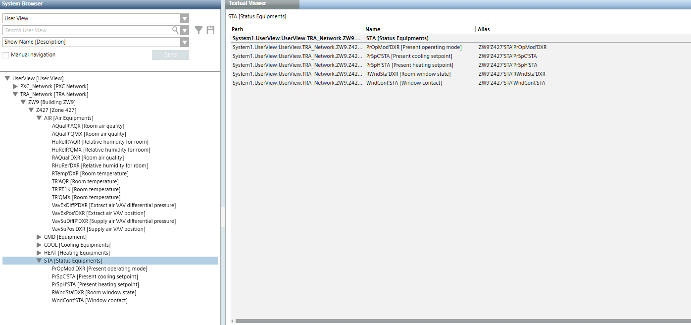Expand the COOL [Cooling Equipments] node
Screen dimensions: 691x325
click(39, 245)
